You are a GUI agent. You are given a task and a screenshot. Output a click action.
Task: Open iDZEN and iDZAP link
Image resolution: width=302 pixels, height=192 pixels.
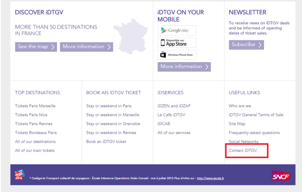[x=174, y=106]
